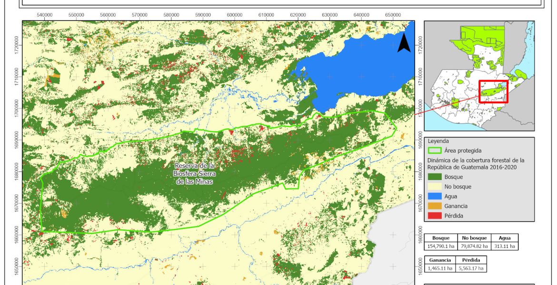Select the 154,790.1 ha table cell
Screen dimensions: 557x285
[x=440, y=246]
